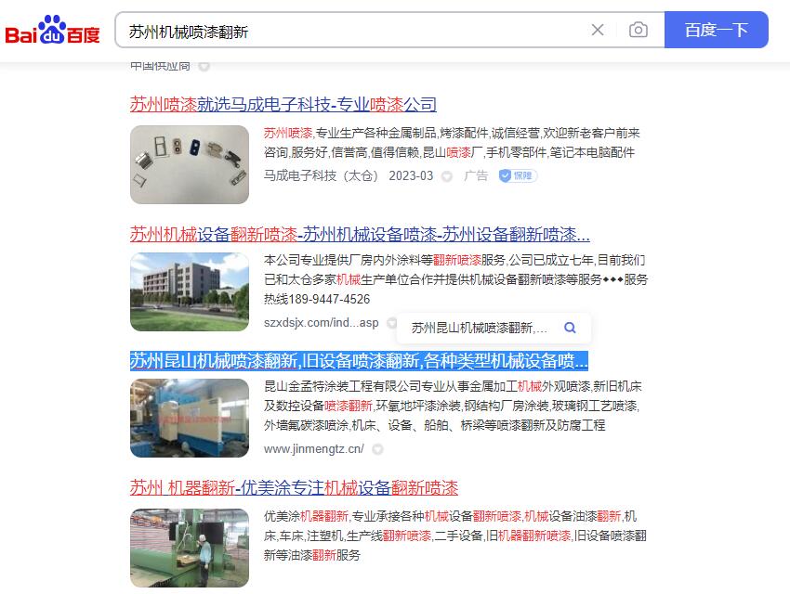Clear the search box text
790x594 pixels.
598,30
